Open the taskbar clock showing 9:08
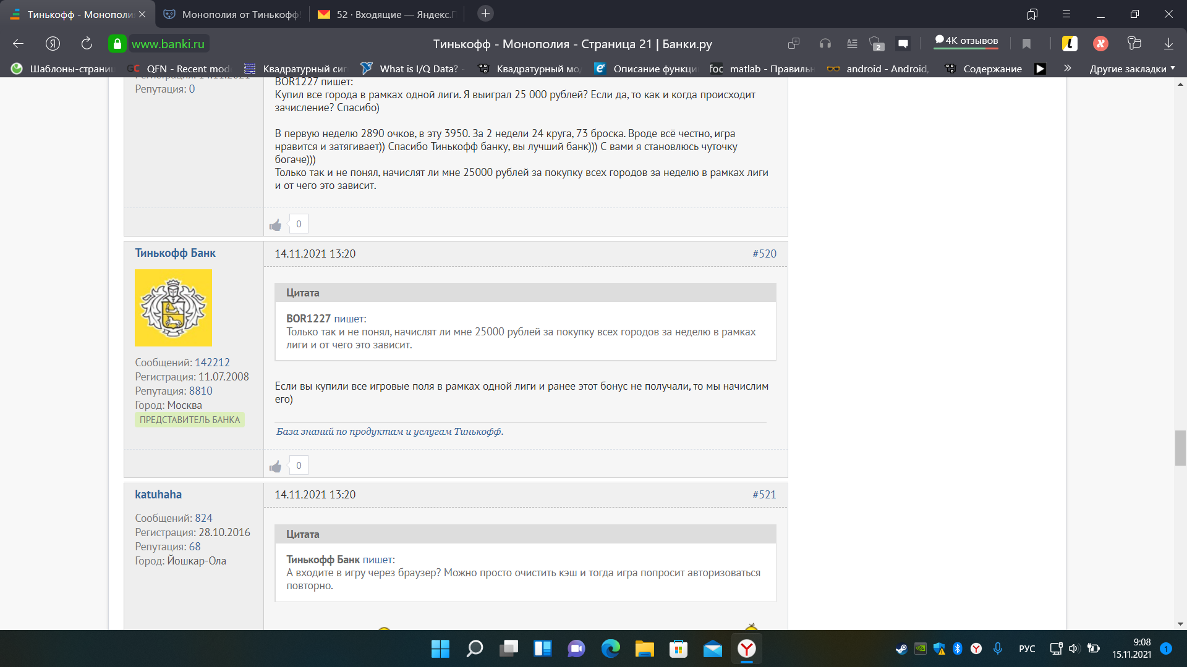This screenshot has width=1187, height=667. (1131, 648)
